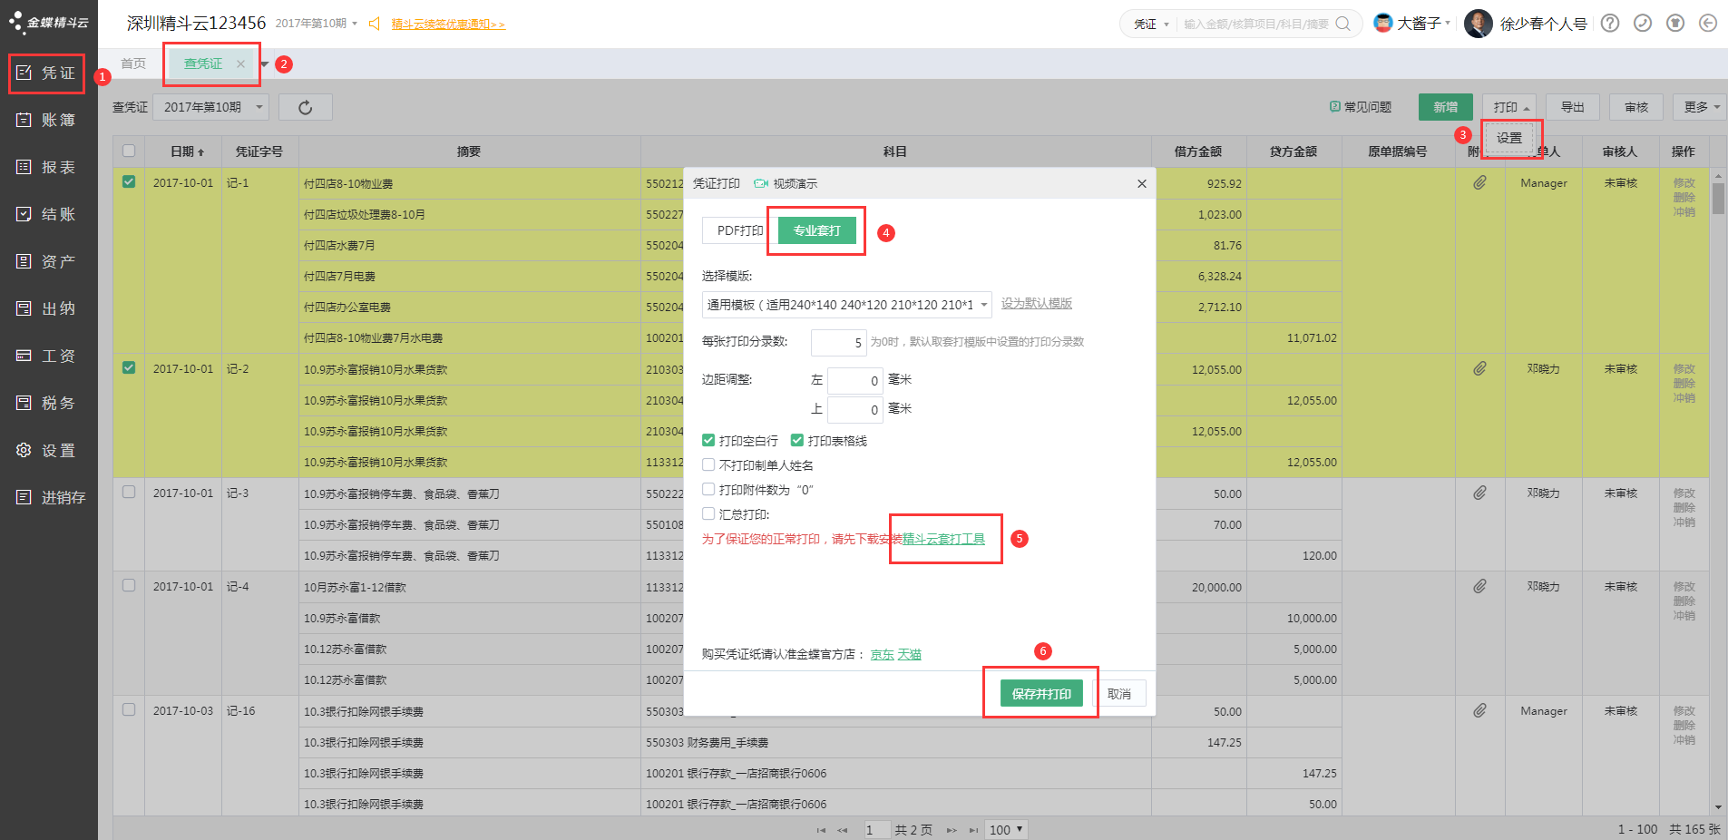Expand the 选择模版 template dropdown
Viewport: 1728px width, 840px height.
[983, 305]
